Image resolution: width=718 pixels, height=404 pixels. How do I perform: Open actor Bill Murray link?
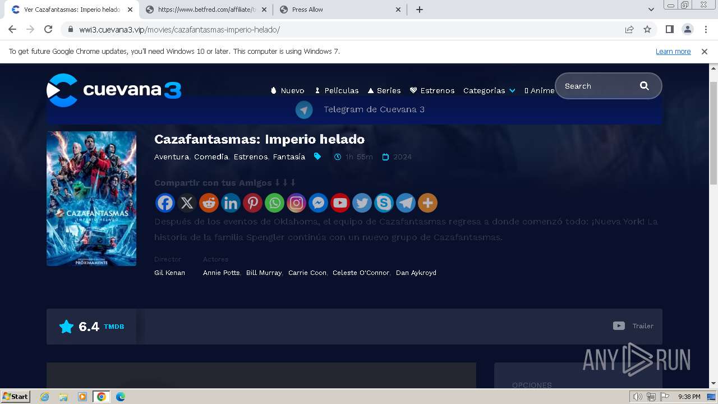coord(264,273)
